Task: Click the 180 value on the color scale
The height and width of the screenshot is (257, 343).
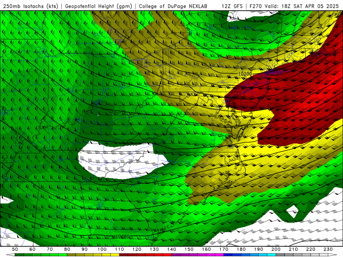Action: pyautogui.click(x=241, y=249)
